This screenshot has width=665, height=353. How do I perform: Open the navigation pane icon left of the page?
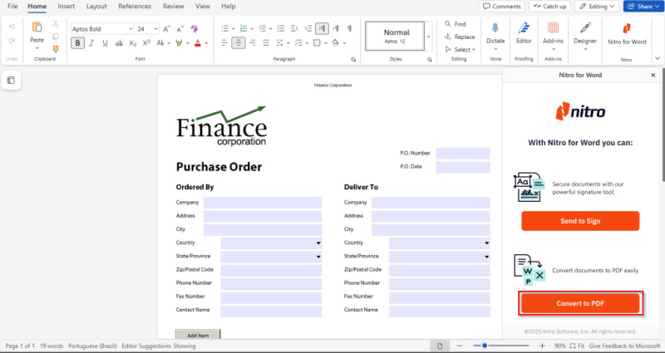tap(11, 81)
